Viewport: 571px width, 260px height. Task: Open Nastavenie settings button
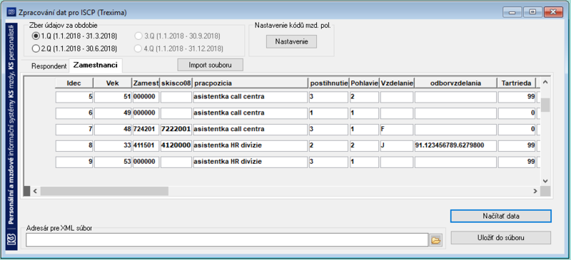click(x=291, y=41)
